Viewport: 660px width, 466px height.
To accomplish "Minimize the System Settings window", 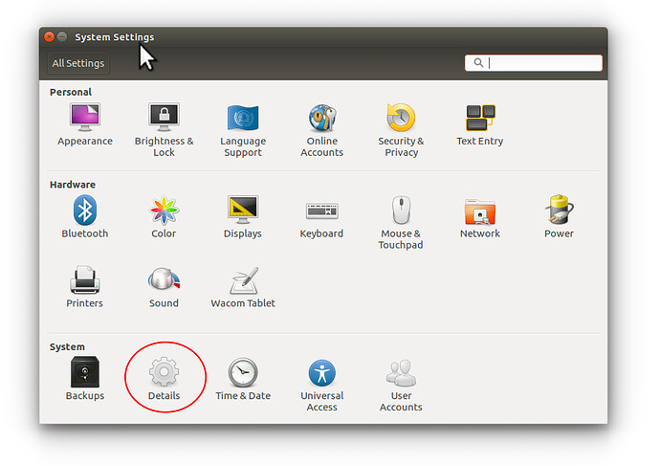I will pyautogui.click(x=62, y=37).
